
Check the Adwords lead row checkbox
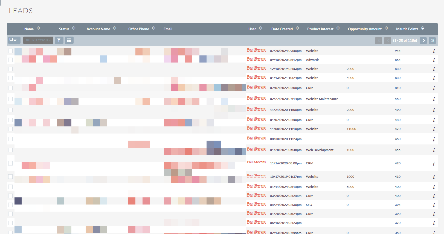click(10, 60)
